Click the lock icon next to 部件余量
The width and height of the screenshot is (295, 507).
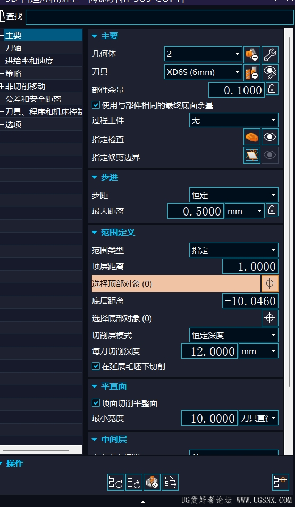point(272,89)
